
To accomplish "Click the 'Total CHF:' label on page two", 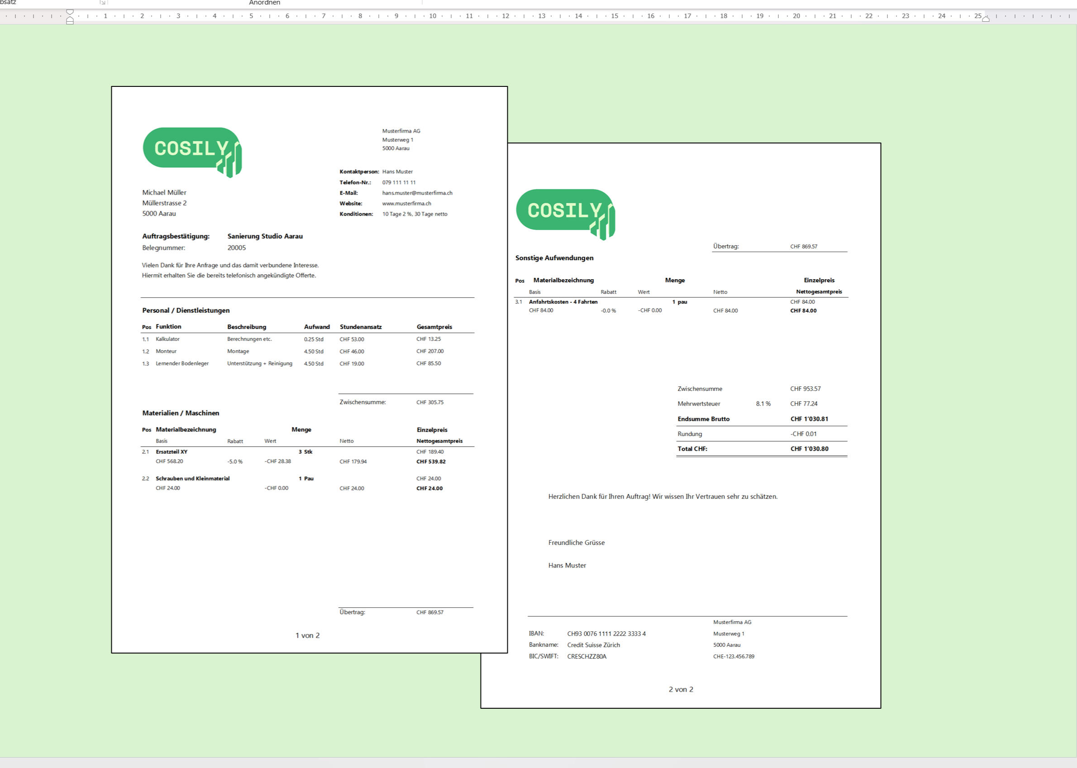I will tap(692, 449).
